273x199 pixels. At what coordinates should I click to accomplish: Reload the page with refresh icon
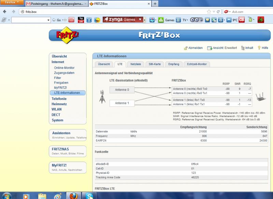click(218, 12)
